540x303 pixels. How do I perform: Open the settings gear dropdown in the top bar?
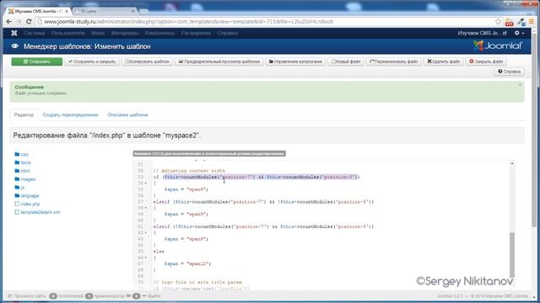tap(519, 33)
